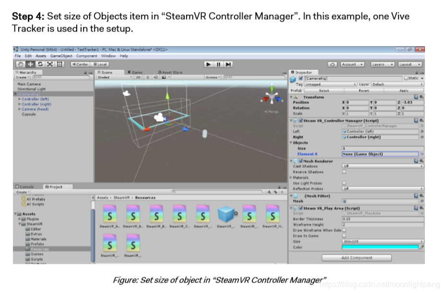This screenshot has height=293, width=444.
Task: Open Steam VR_Play Area gear menu
Action: 421,208
